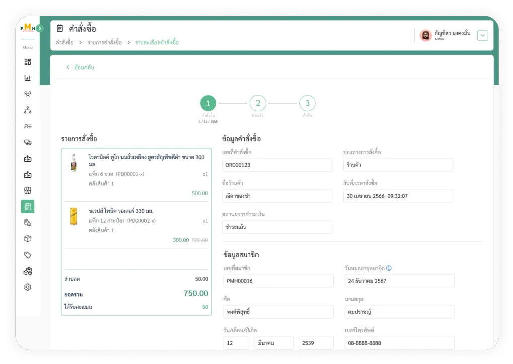Screen dimensions: 513x364
Task: Go to คำสั่งซื้อ breadcrumb
Action: click(x=65, y=42)
